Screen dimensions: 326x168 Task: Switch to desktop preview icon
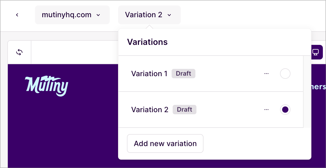click(316, 52)
